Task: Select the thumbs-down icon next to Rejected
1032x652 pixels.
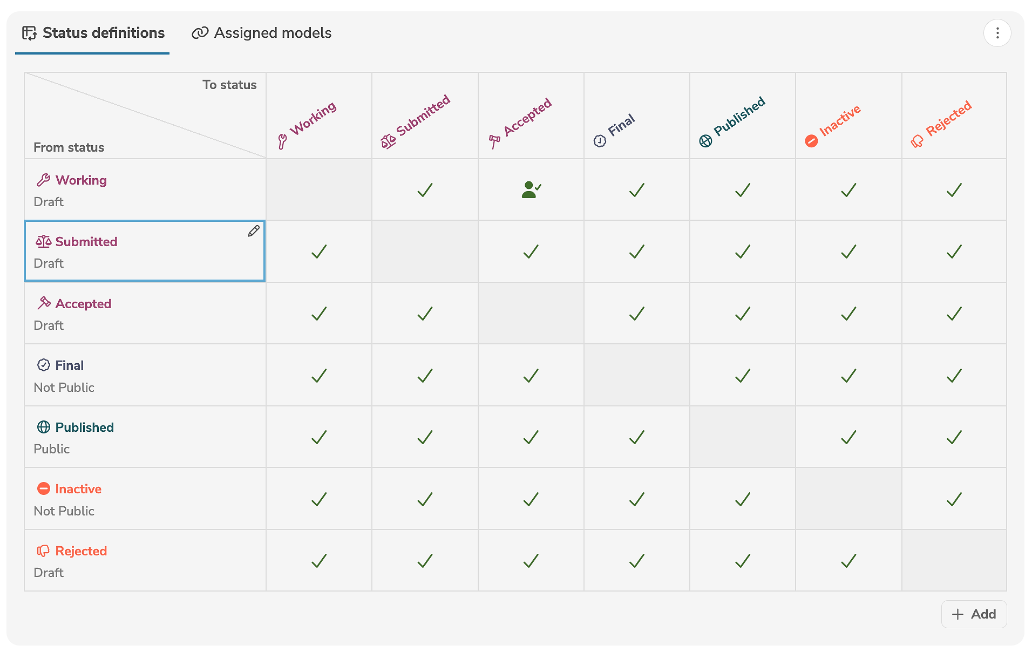Action: [x=44, y=551]
